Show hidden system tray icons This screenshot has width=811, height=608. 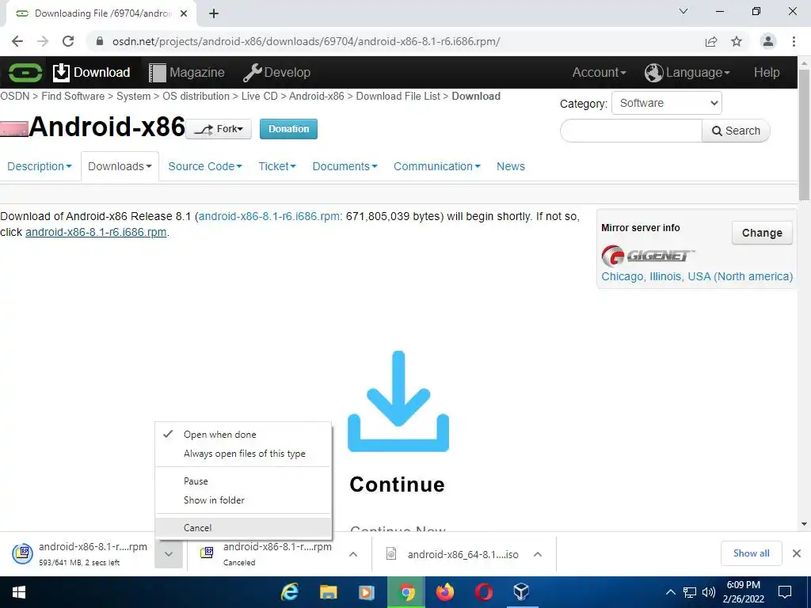point(670,592)
